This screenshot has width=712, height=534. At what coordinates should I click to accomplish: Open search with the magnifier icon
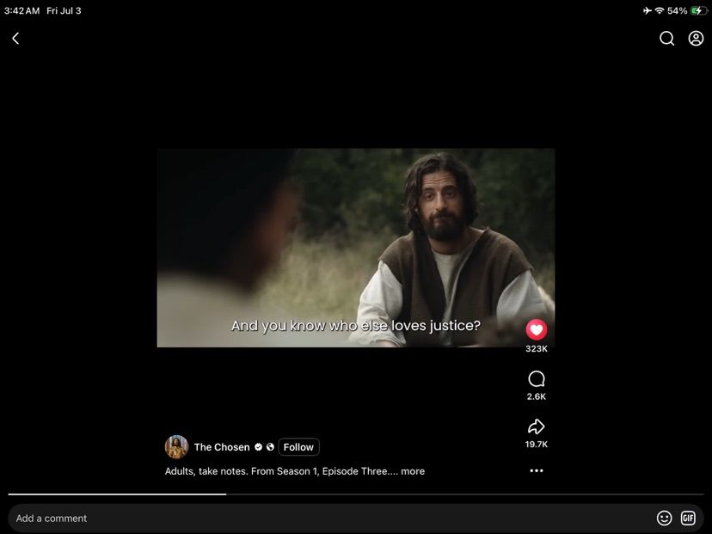[666, 39]
